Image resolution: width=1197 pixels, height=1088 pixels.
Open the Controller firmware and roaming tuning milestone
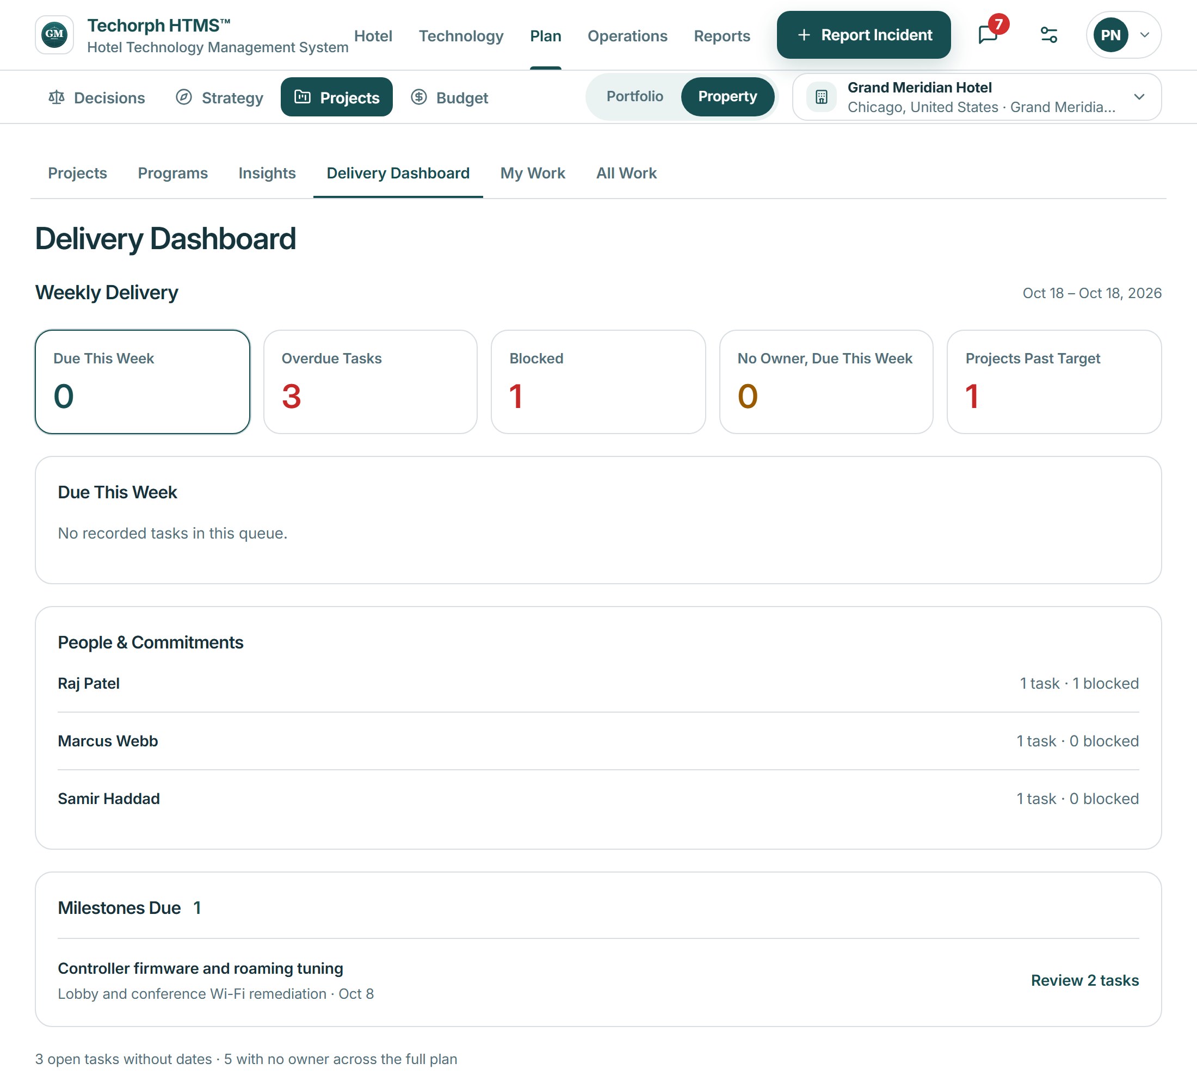tap(200, 969)
